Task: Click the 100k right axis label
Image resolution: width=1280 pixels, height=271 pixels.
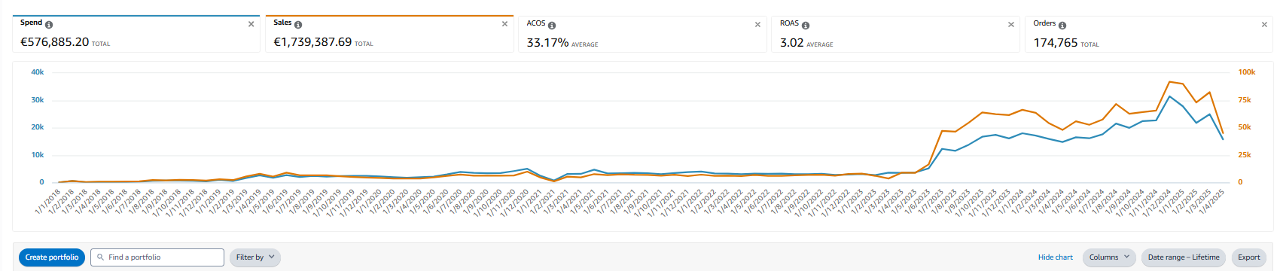Action: point(1247,72)
